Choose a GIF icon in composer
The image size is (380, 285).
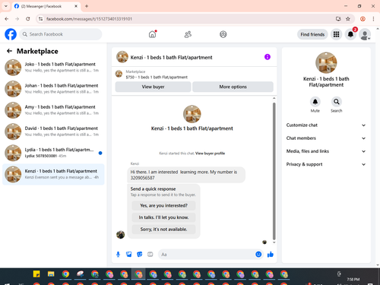point(150,255)
